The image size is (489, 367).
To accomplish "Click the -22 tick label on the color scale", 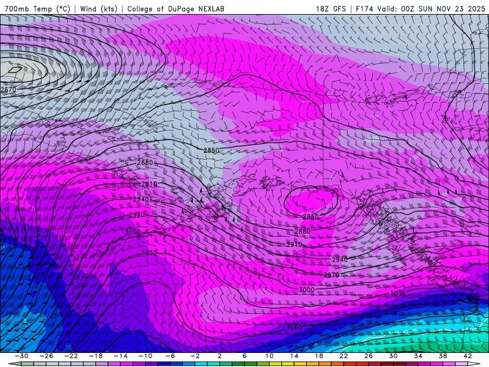I will tap(71, 356).
